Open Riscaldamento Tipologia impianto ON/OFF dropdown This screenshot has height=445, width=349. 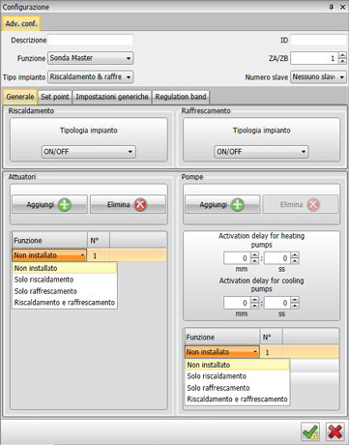[x=89, y=152]
